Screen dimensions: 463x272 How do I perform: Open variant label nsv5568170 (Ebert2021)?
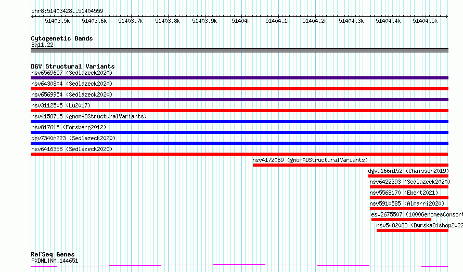tap(404, 193)
